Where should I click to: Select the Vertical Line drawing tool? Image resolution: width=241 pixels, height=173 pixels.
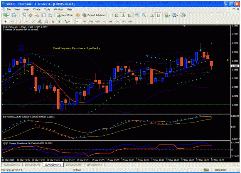pos(20,22)
